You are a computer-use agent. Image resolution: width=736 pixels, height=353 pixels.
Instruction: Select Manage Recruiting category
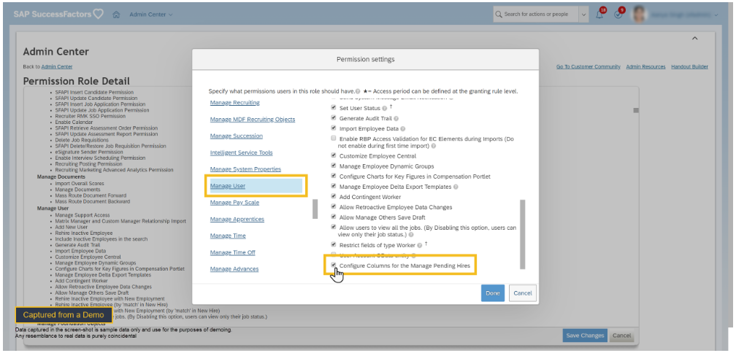click(234, 103)
